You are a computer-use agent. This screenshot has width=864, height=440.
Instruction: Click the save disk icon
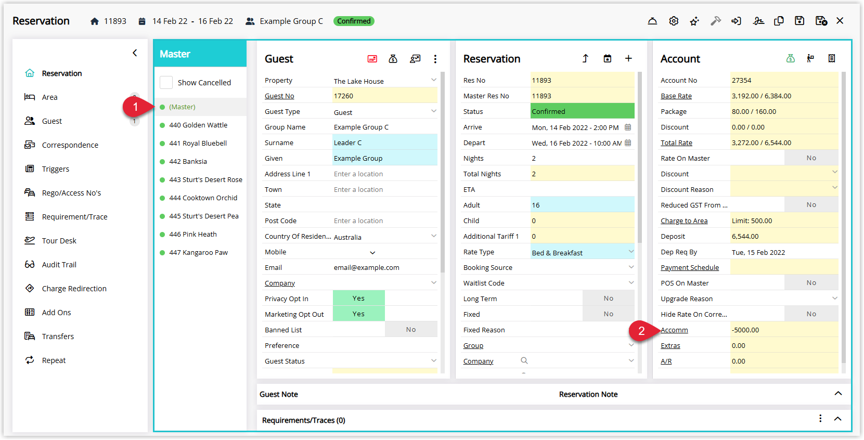pyautogui.click(x=799, y=21)
